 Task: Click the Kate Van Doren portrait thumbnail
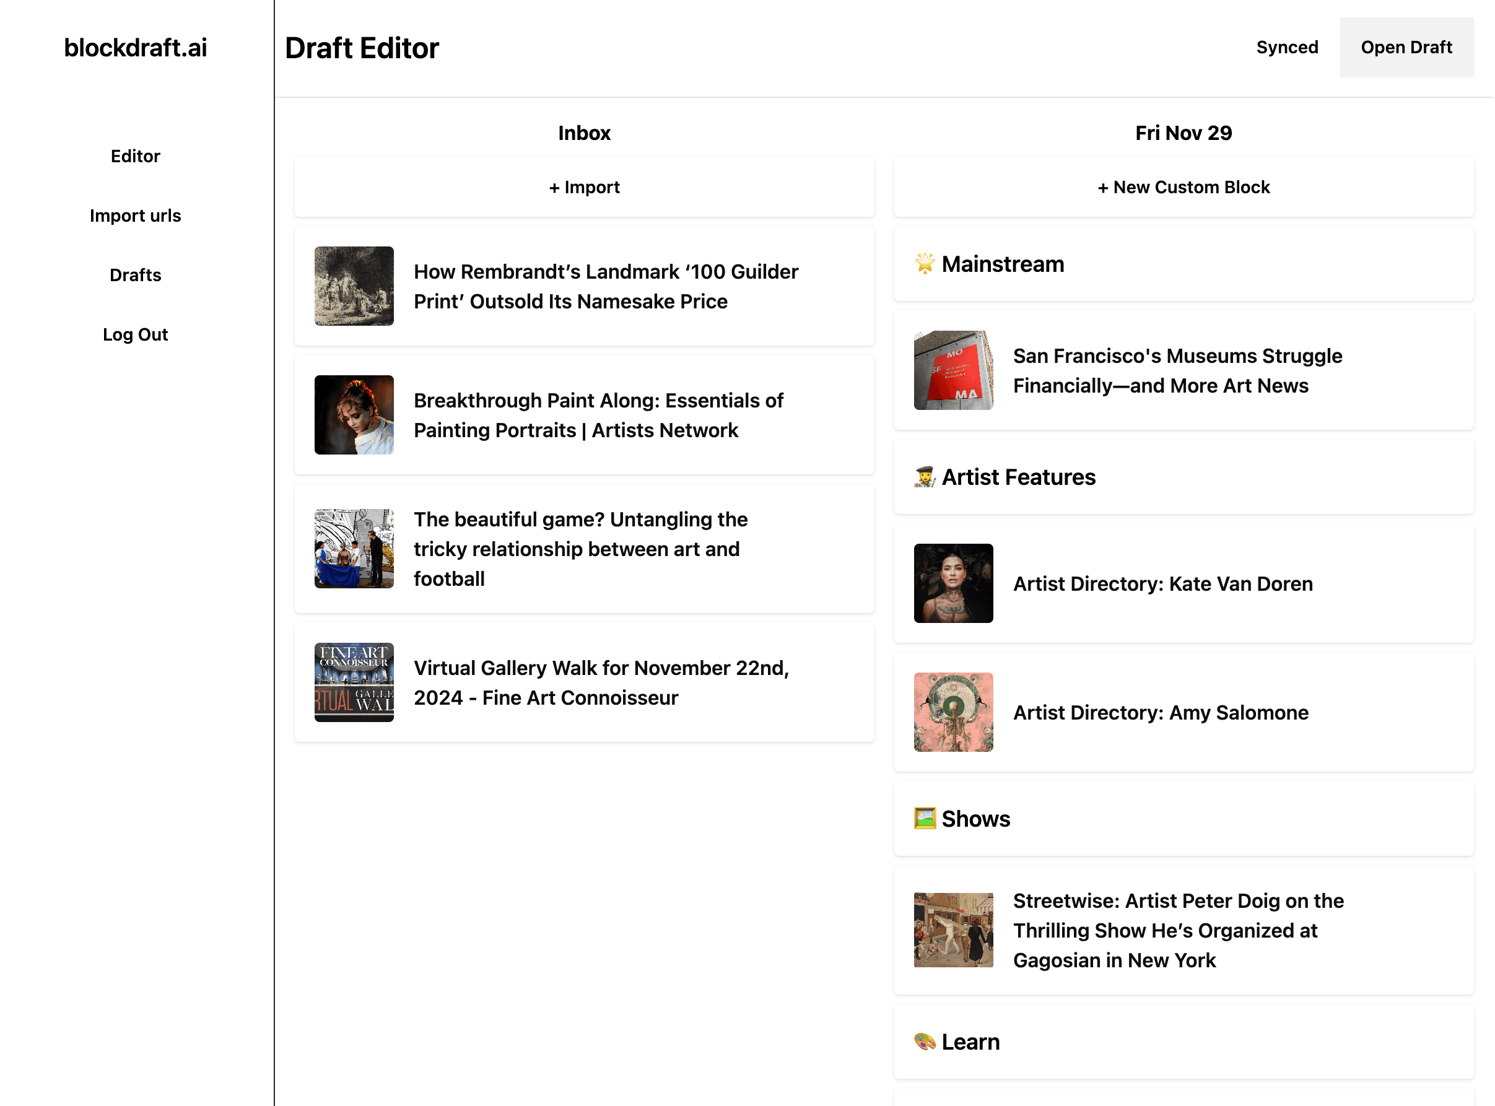coord(953,583)
